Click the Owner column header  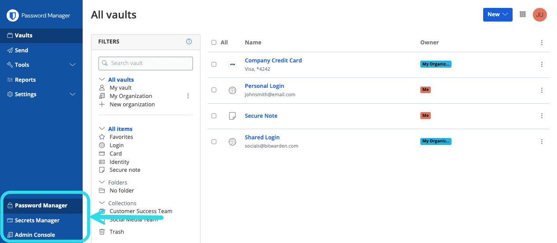pos(430,43)
